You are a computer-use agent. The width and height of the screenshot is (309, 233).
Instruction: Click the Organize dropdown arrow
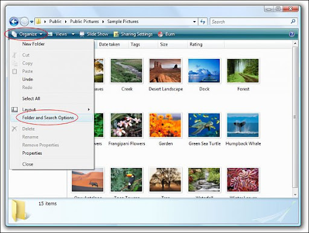pyautogui.click(x=41, y=34)
